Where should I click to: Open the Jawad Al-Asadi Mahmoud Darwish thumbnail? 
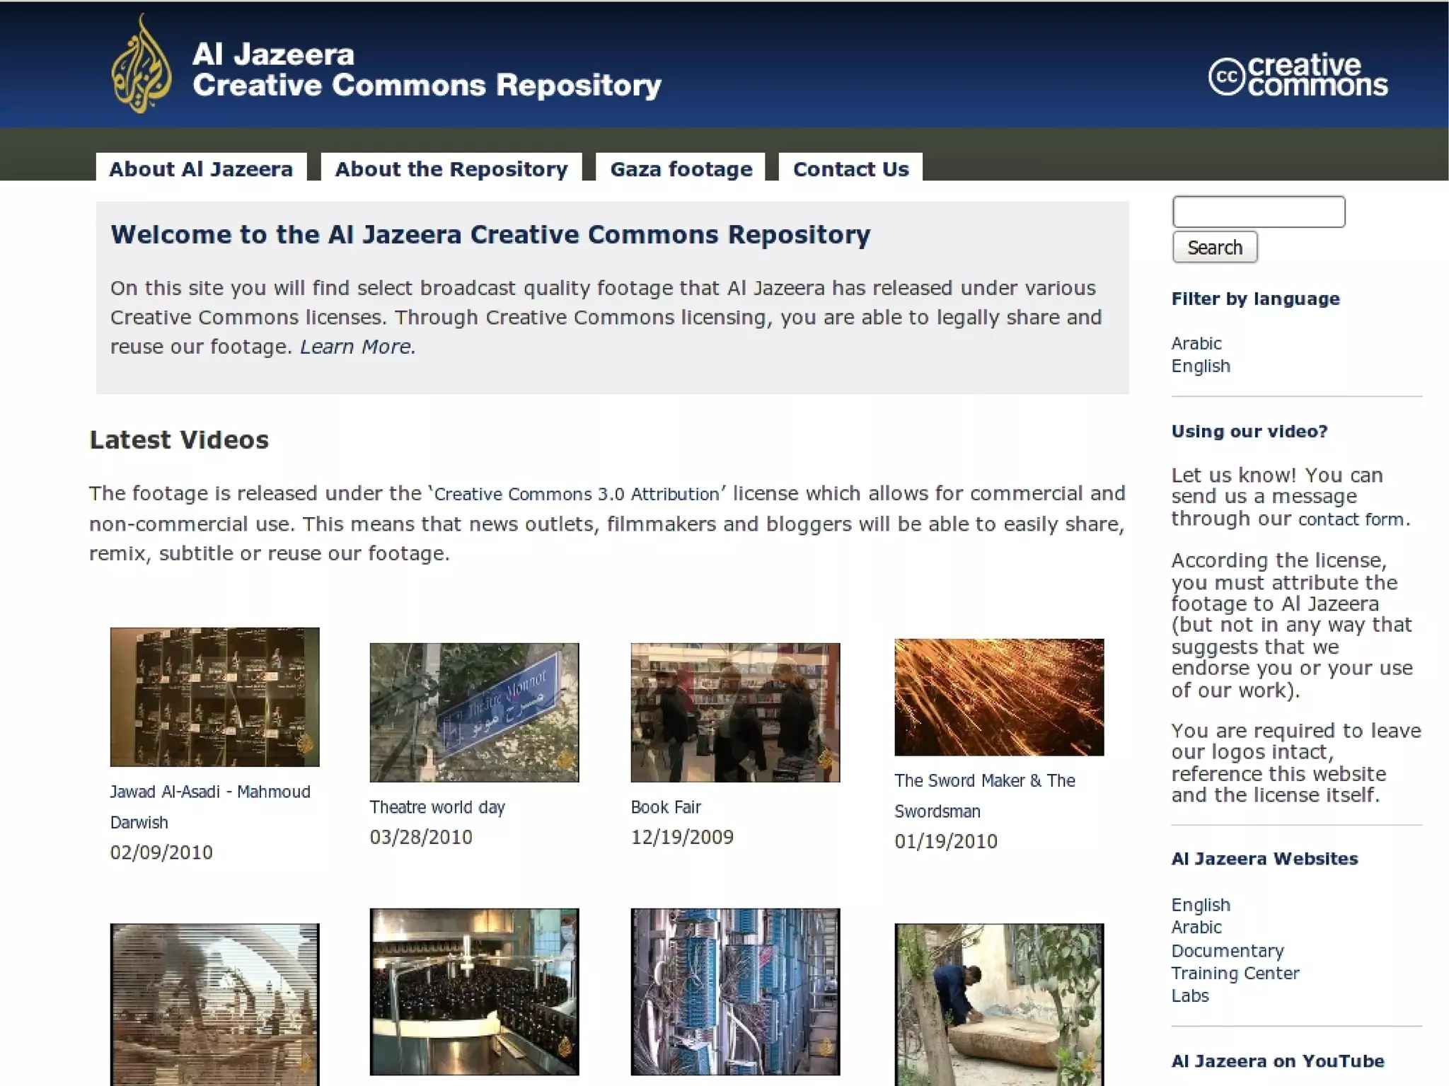(214, 696)
